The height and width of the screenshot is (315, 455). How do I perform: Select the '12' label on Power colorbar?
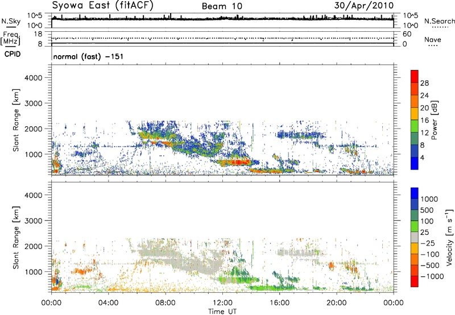pos(424,133)
